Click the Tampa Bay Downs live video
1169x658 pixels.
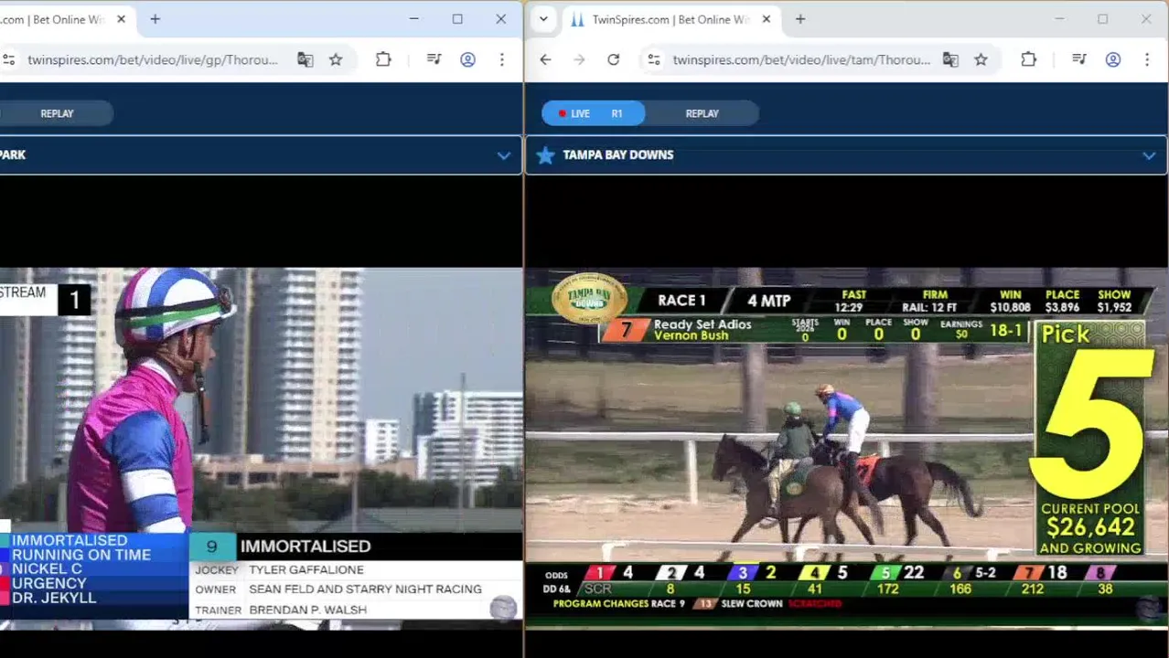coord(846,448)
